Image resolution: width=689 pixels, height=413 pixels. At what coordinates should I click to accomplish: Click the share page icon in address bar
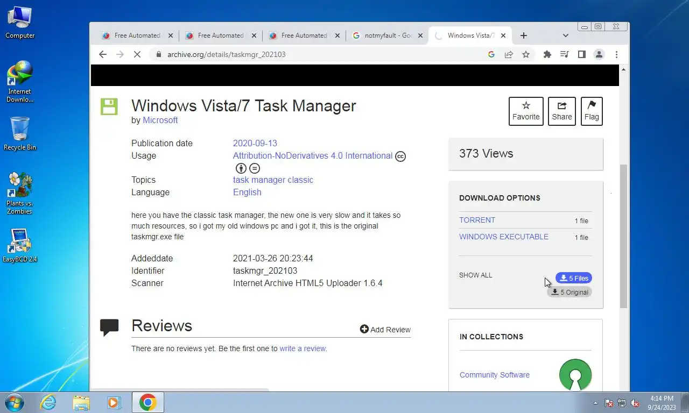tap(509, 54)
